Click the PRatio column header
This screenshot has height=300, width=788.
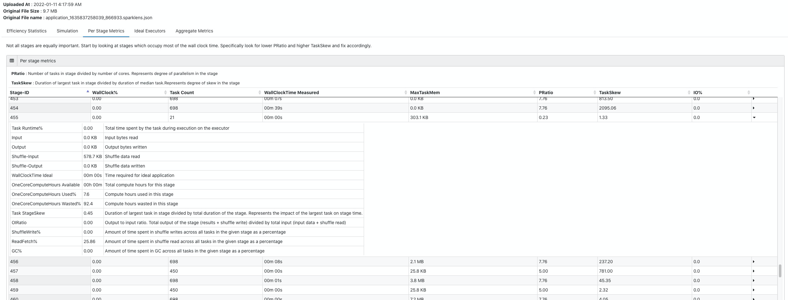coord(546,93)
